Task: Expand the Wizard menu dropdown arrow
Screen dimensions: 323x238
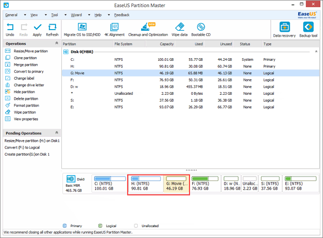Action: pyautogui.click(x=89, y=15)
